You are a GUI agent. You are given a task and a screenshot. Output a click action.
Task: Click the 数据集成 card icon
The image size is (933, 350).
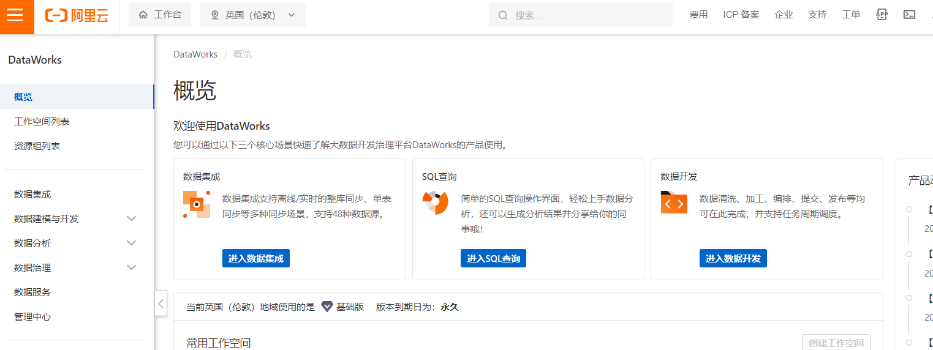click(x=197, y=204)
